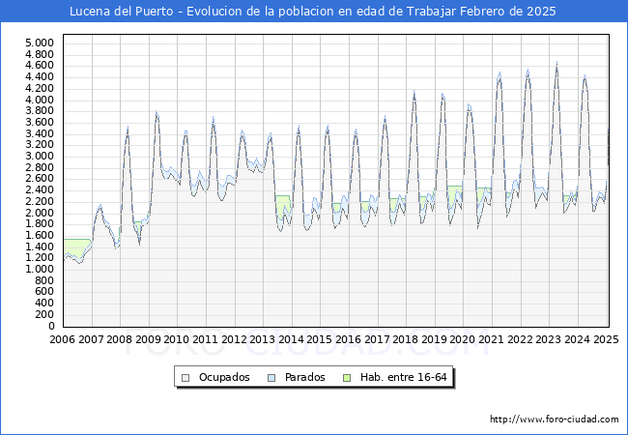Click the 3.200 y-axis value
This screenshot has height=435, width=628.
pos(40,145)
